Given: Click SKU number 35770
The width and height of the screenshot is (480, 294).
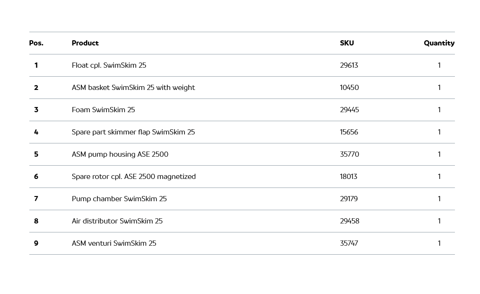Looking at the screenshot, I should (349, 154).
